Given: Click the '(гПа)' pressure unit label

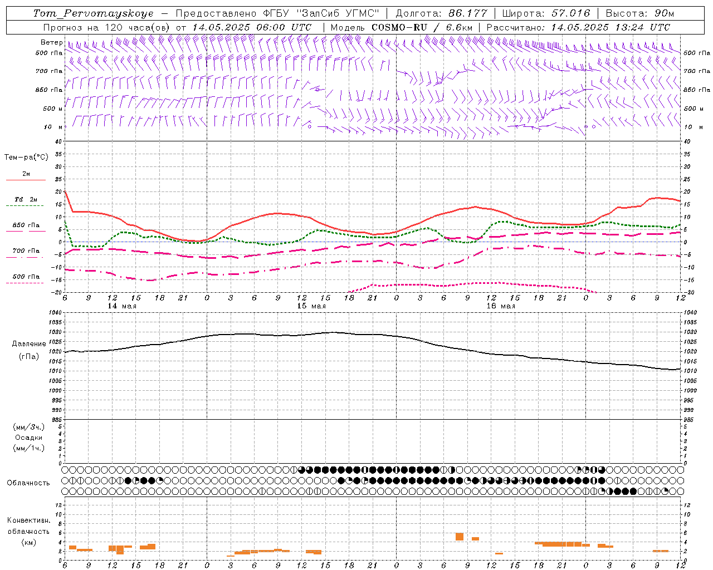Looking at the screenshot, I should (x=28, y=356).
